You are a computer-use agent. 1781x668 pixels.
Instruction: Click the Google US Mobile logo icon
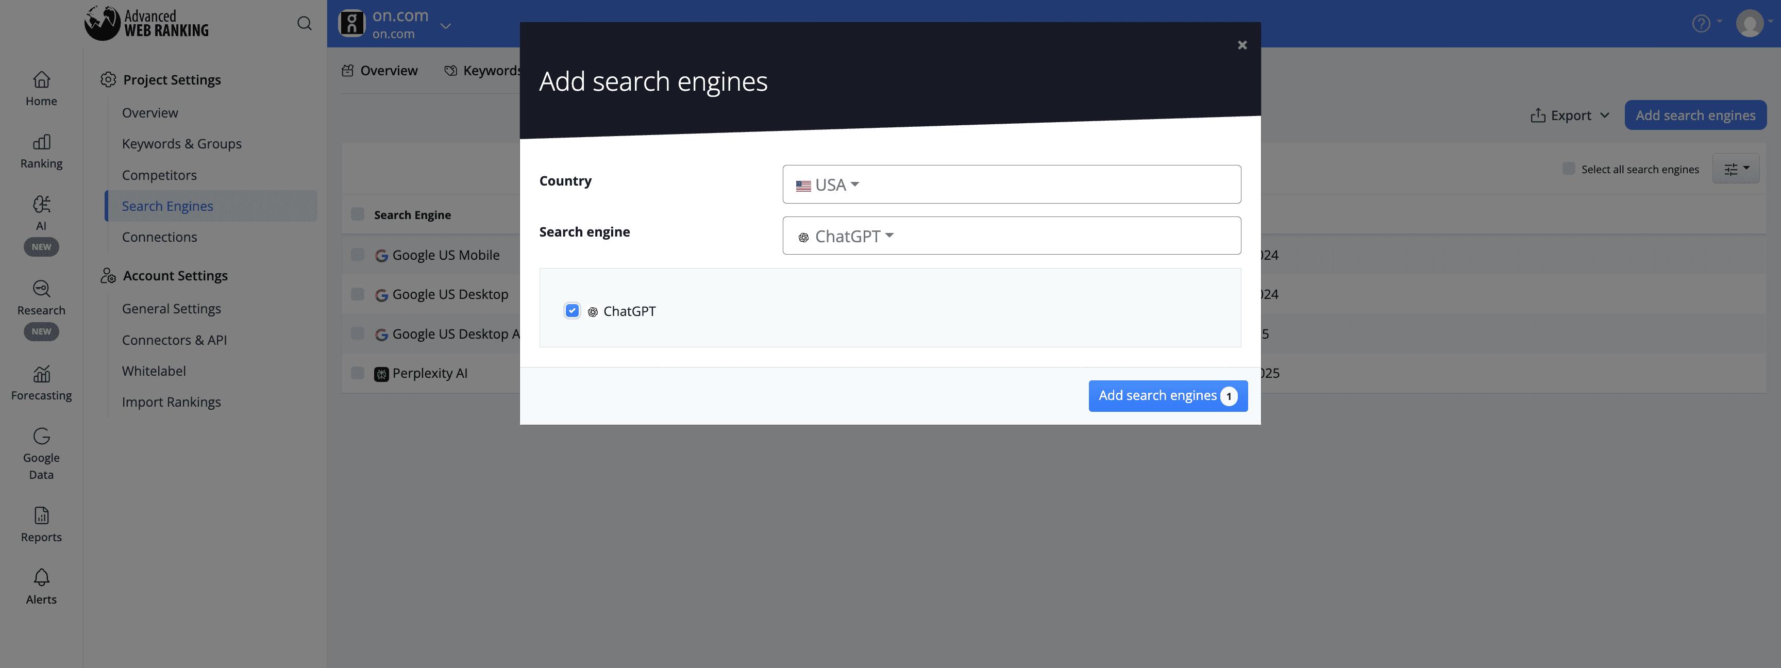click(x=381, y=256)
